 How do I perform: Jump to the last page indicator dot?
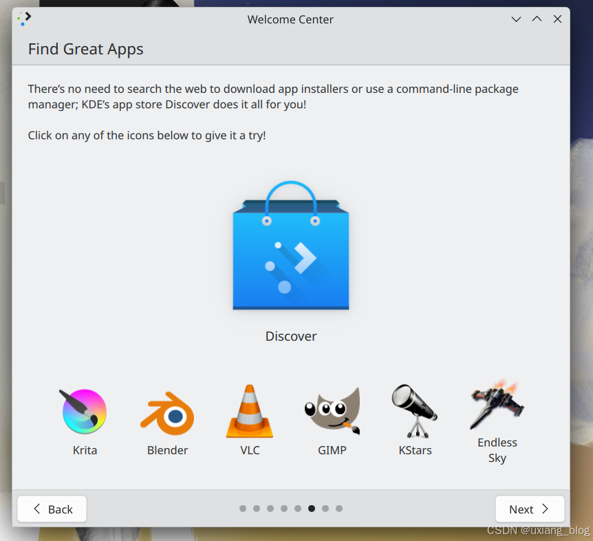coord(339,509)
